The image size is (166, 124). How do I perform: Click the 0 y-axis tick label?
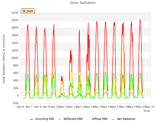[x=18, y=96]
